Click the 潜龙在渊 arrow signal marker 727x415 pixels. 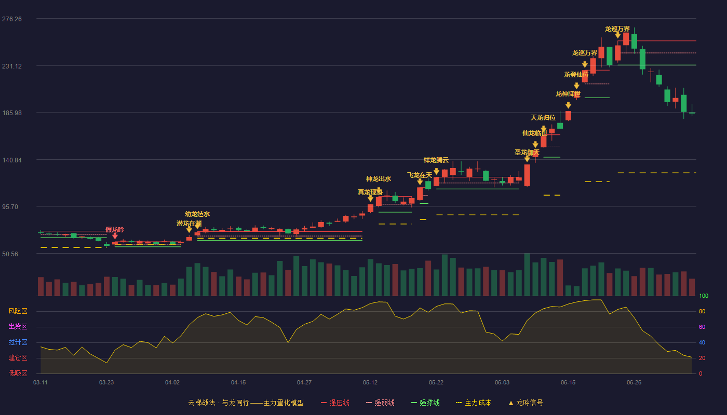tap(189, 230)
